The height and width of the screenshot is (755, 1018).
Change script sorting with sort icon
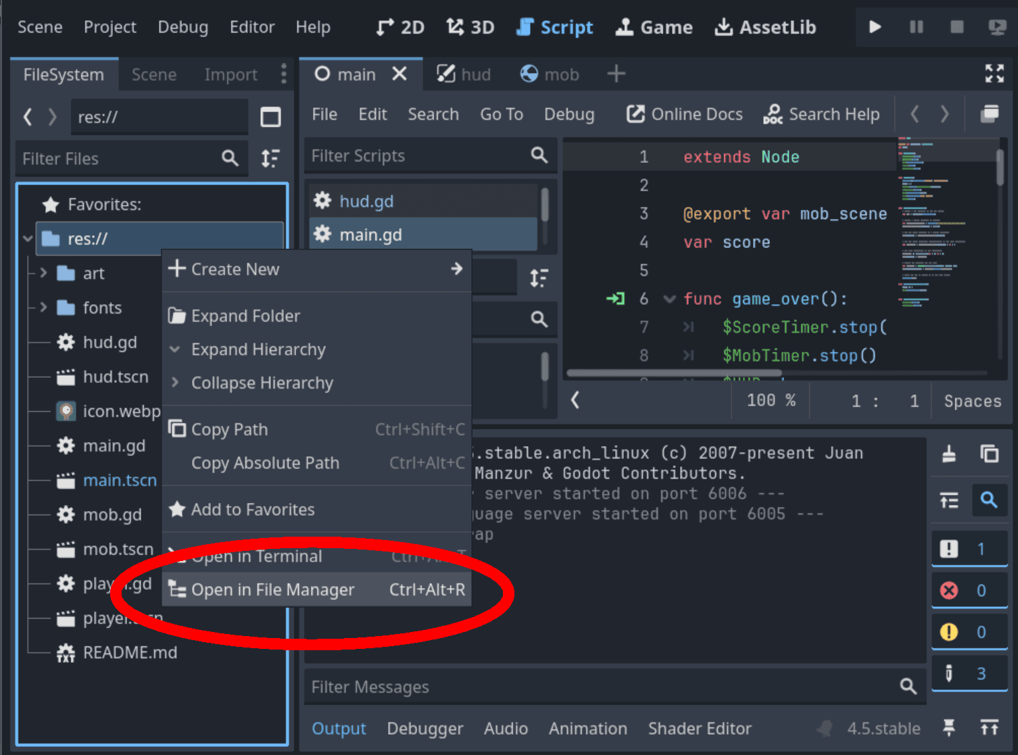pos(539,277)
